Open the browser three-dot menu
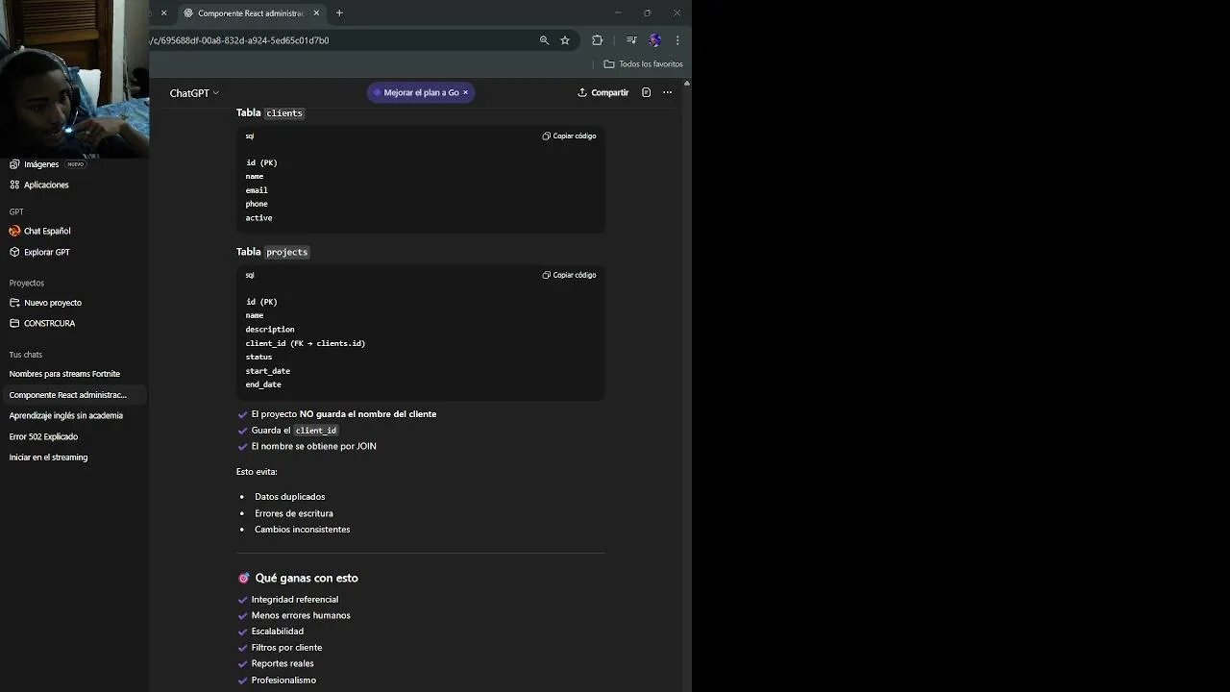Screen dimensions: 1230x692 click(677, 40)
